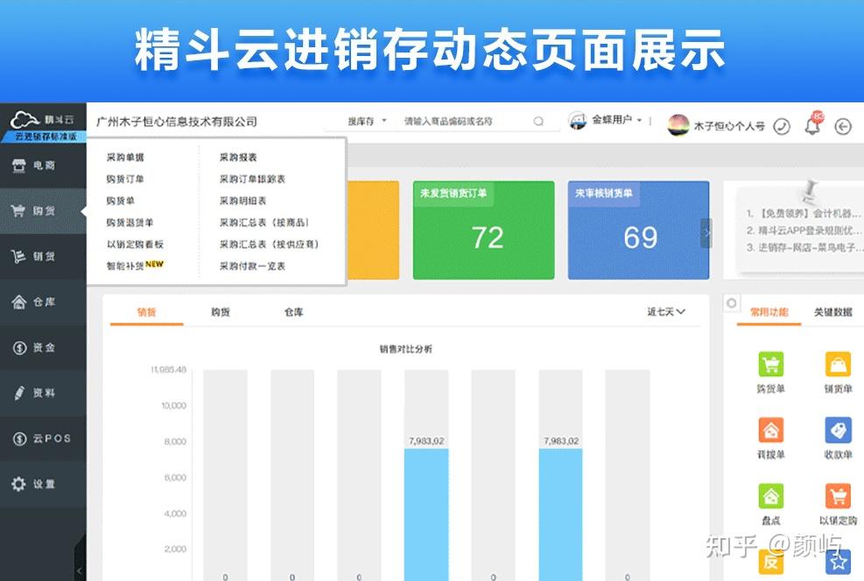Open 采购订单跟踪表 report
Screen dimensions: 864x581
(252, 179)
